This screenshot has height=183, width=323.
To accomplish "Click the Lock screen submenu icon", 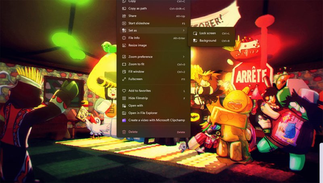I will [195, 34].
